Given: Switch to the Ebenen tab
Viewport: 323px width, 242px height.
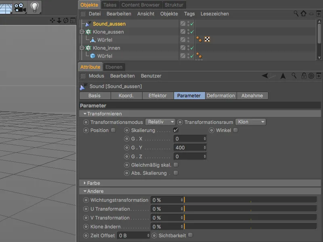Looking at the screenshot, I should pos(114,67).
